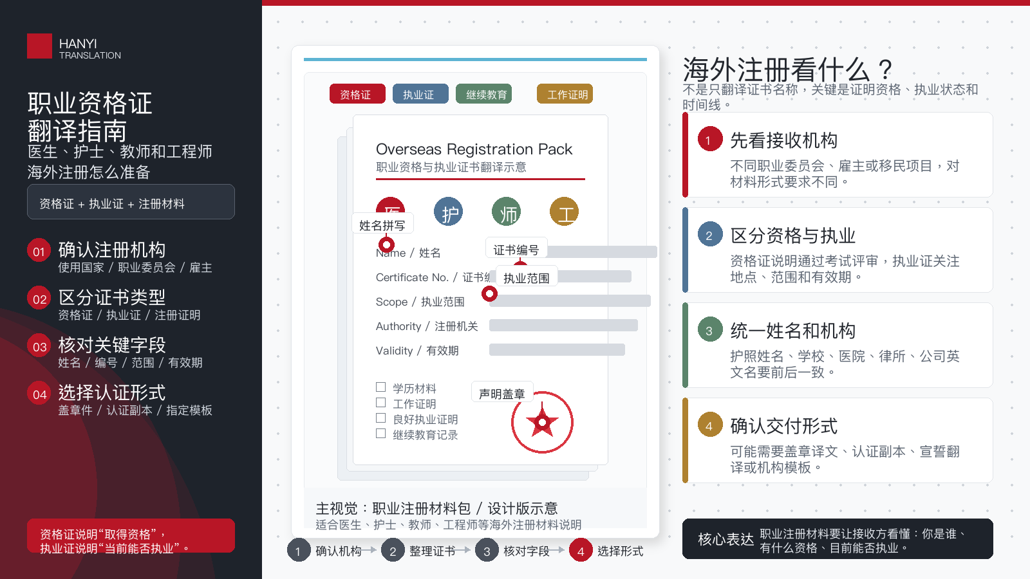Image resolution: width=1030 pixels, height=579 pixels.
Task: Click the green 师 teacher circle icon
Action: click(x=507, y=212)
